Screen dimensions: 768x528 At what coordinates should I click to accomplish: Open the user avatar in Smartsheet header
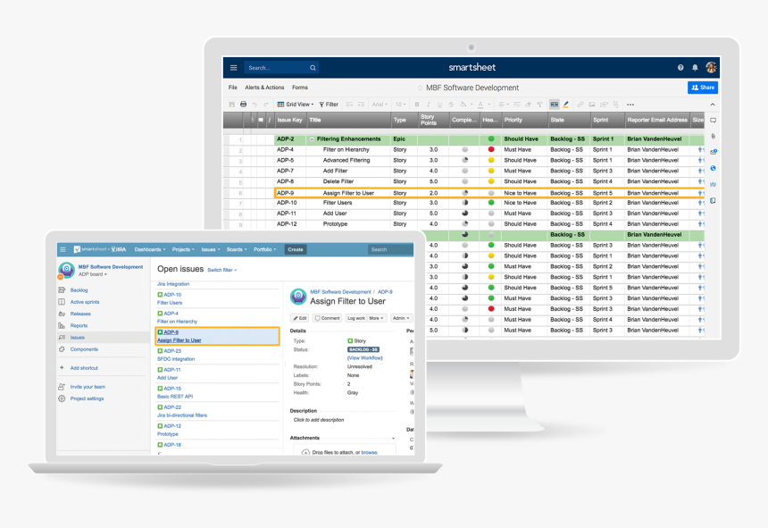point(711,67)
